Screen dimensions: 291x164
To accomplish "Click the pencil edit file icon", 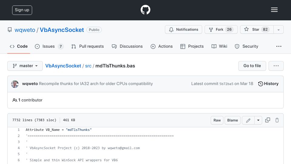I will click(248, 120).
